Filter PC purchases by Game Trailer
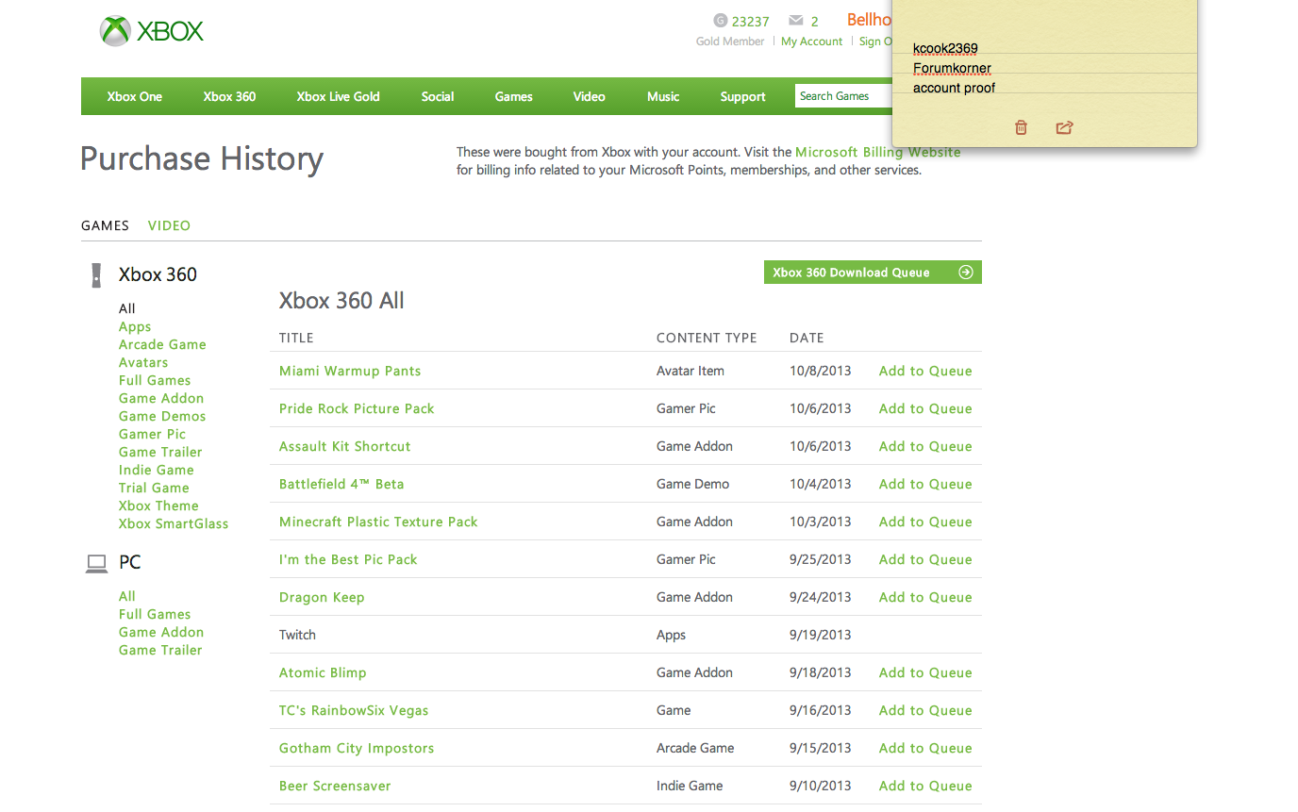This screenshot has height=812, width=1298. point(160,650)
